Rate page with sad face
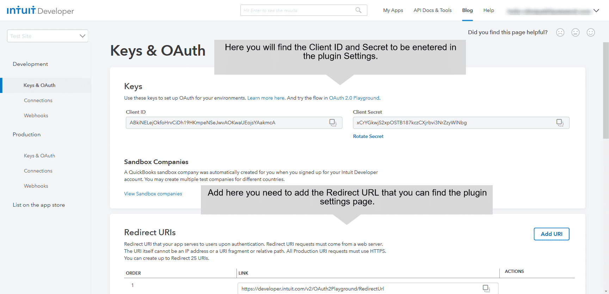The height and width of the screenshot is (294, 609). point(560,32)
